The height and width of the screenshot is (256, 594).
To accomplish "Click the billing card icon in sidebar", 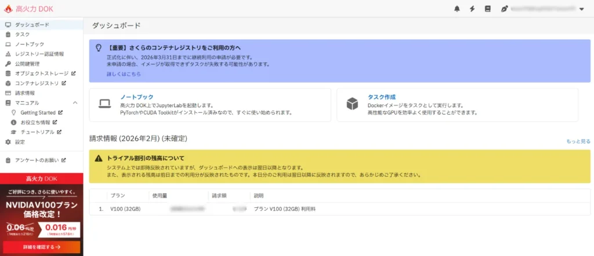I will point(8,93).
